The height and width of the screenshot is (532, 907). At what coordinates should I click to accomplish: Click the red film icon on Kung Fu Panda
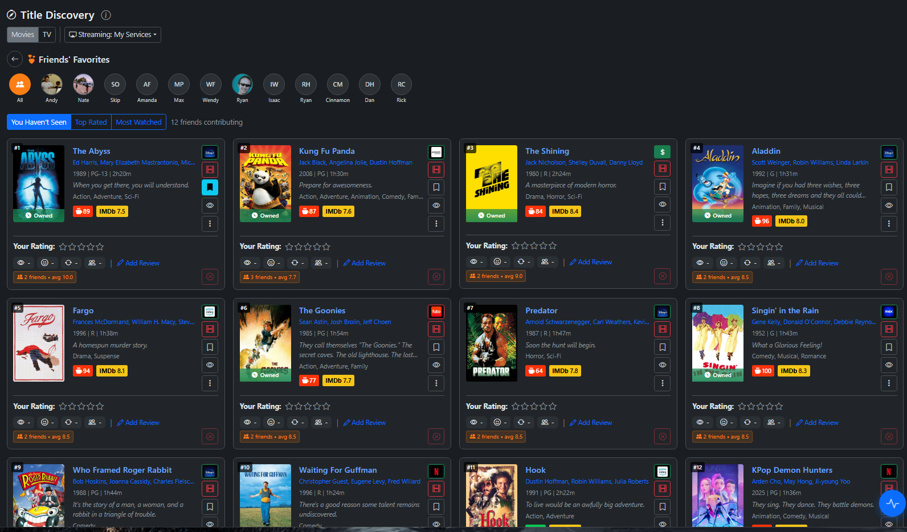(436, 170)
